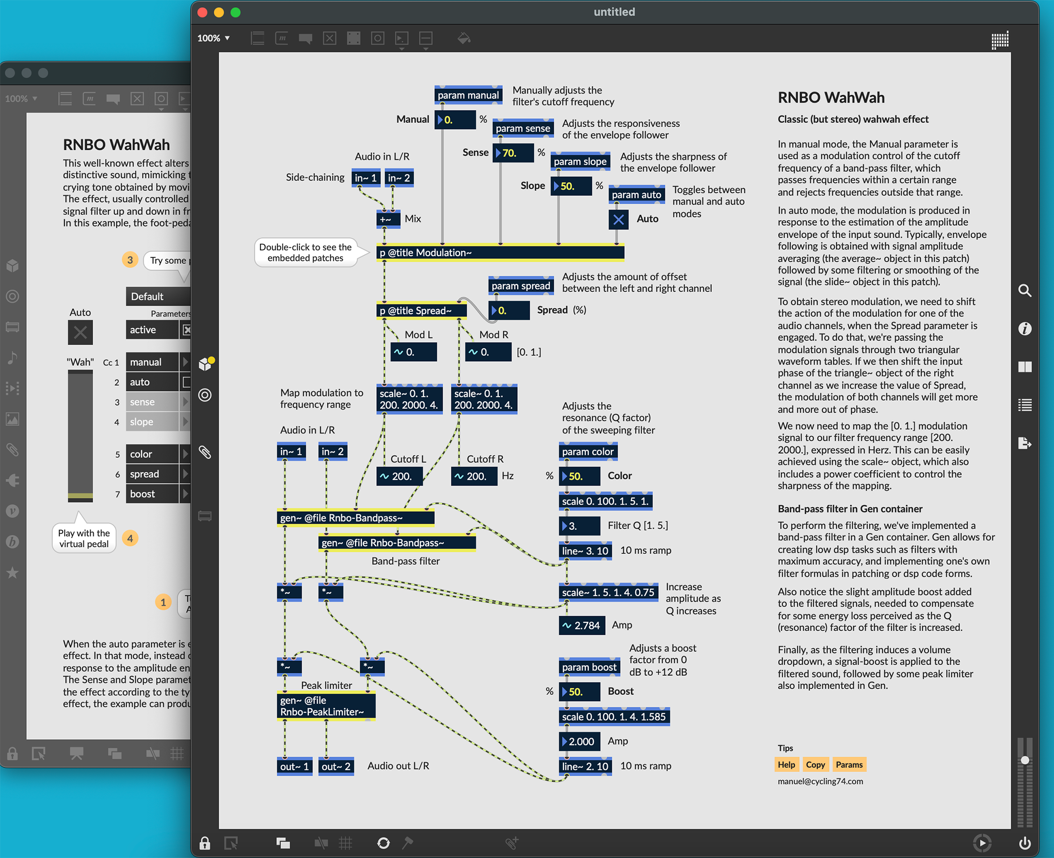The image size is (1054, 858).
Task: Open new view icon in bottom toolbar
Action: (x=283, y=843)
